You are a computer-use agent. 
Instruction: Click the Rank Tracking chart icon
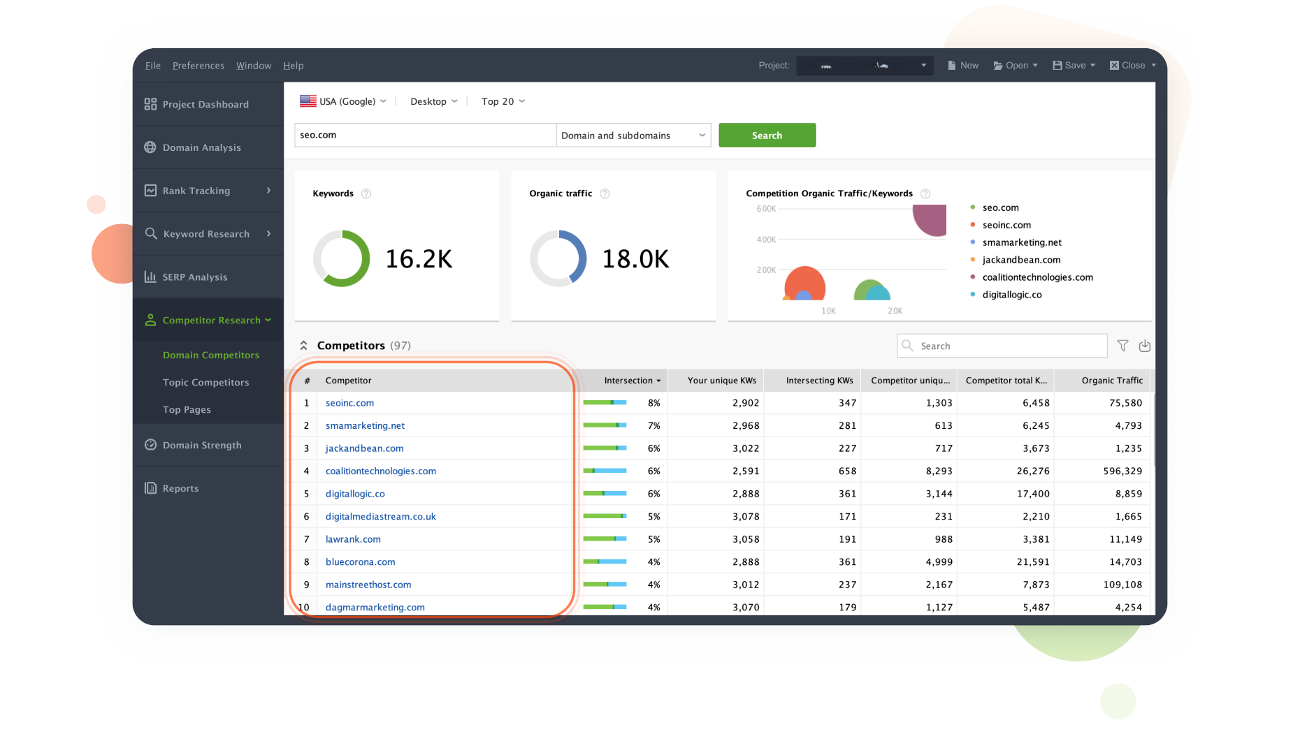[x=150, y=191]
